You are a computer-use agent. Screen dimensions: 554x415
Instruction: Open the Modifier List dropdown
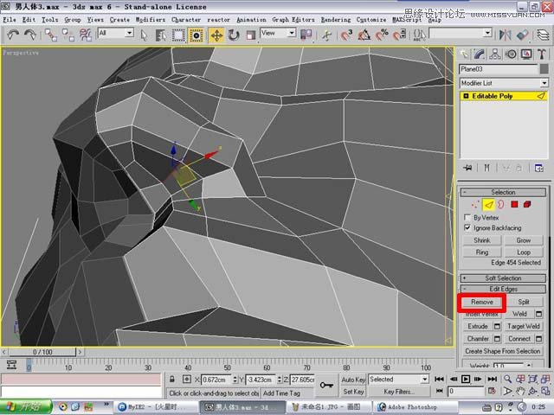pos(504,83)
